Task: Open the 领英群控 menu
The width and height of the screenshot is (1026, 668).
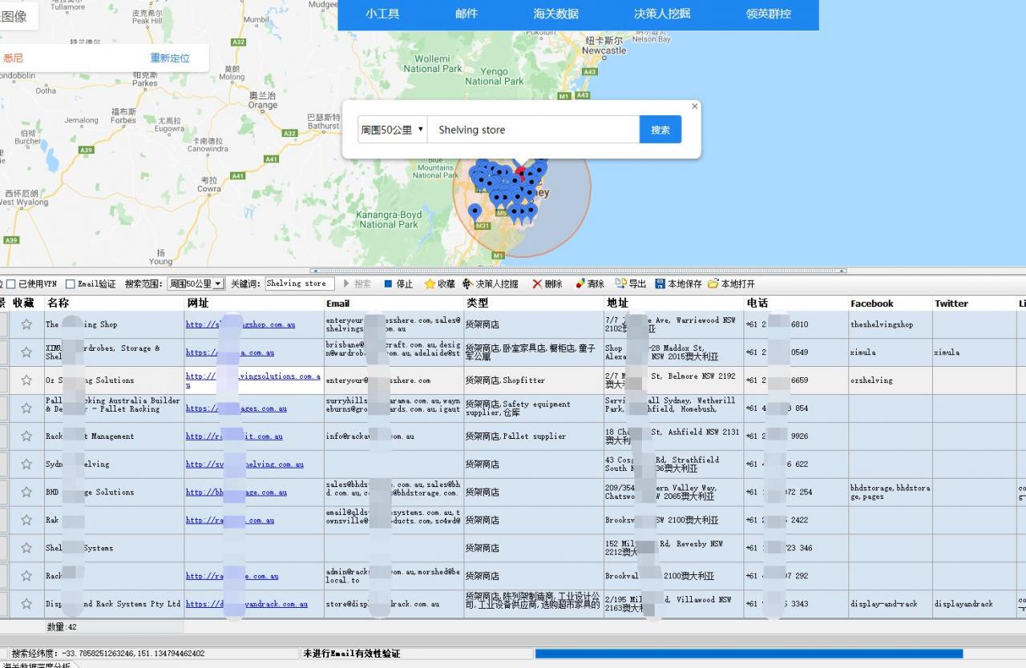Action: pyautogui.click(x=769, y=14)
